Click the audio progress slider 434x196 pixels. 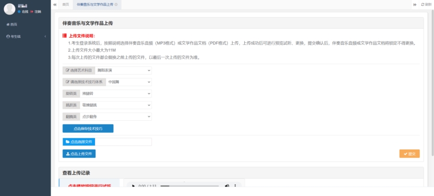click(189, 186)
